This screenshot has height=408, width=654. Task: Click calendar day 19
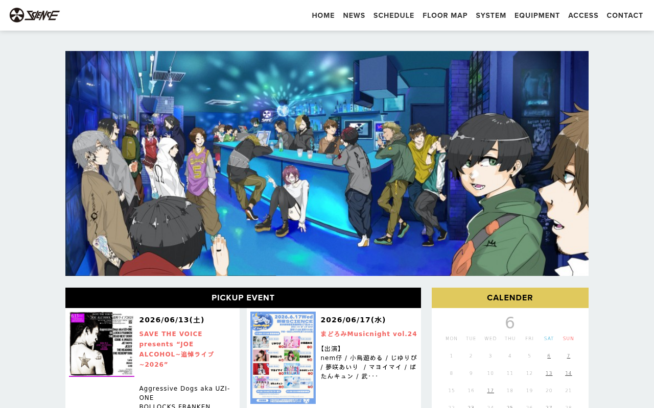[x=529, y=391]
